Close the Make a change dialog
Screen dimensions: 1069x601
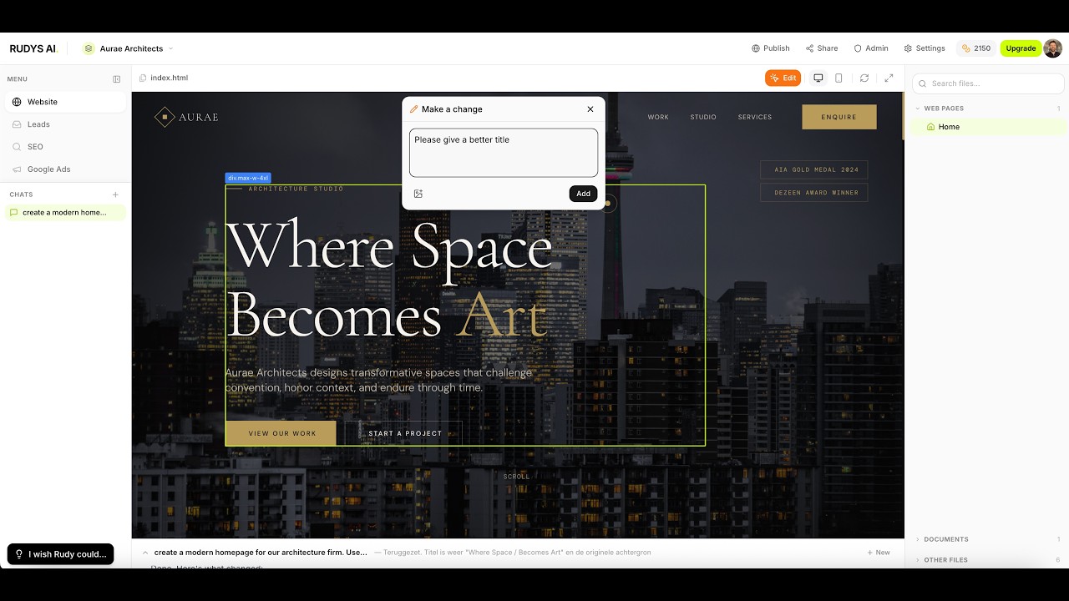(x=590, y=109)
